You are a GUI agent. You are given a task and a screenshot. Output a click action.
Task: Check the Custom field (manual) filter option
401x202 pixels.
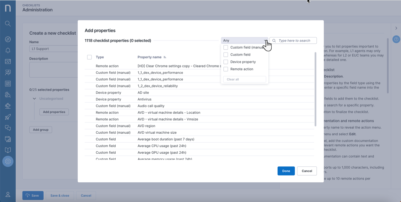[x=226, y=47]
